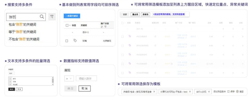The width and height of the screenshot is (252, 103).
Task: Click the 关键词-包含：鲜花,玫瑰,郁金香 chip text
Action: [137, 92]
